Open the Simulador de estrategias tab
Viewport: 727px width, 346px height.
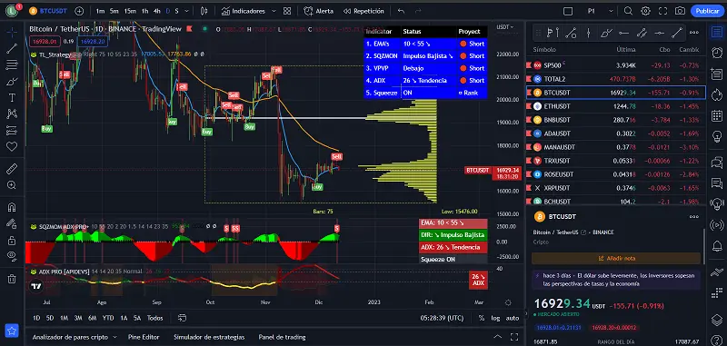point(209,337)
